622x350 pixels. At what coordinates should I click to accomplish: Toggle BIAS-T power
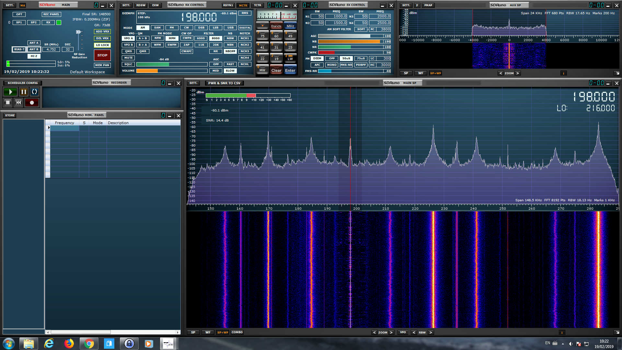tap(19, 49)
